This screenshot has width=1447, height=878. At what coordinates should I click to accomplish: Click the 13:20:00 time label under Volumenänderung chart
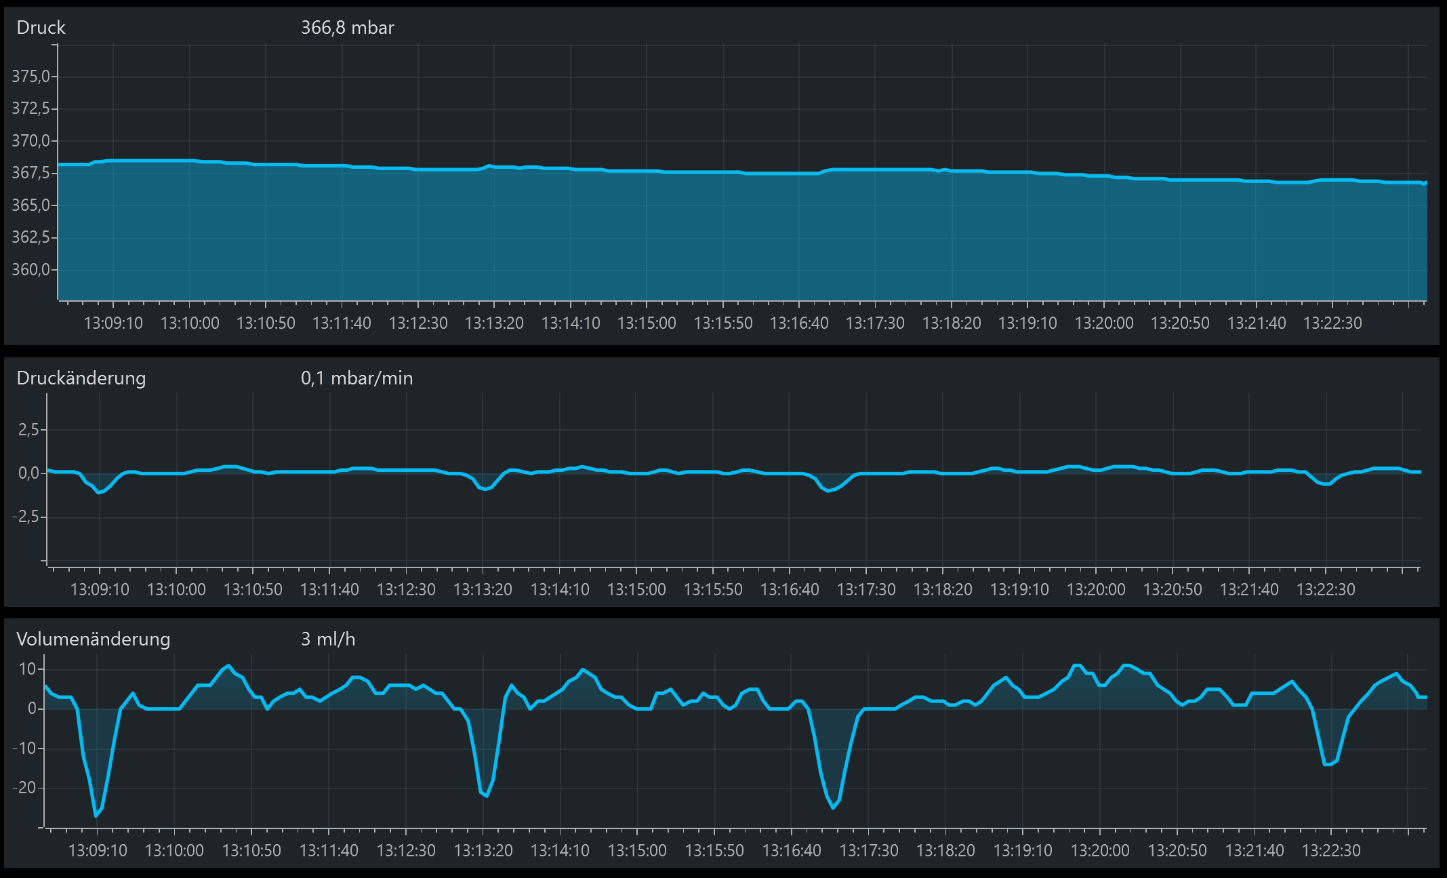[x=1100, y=851]
